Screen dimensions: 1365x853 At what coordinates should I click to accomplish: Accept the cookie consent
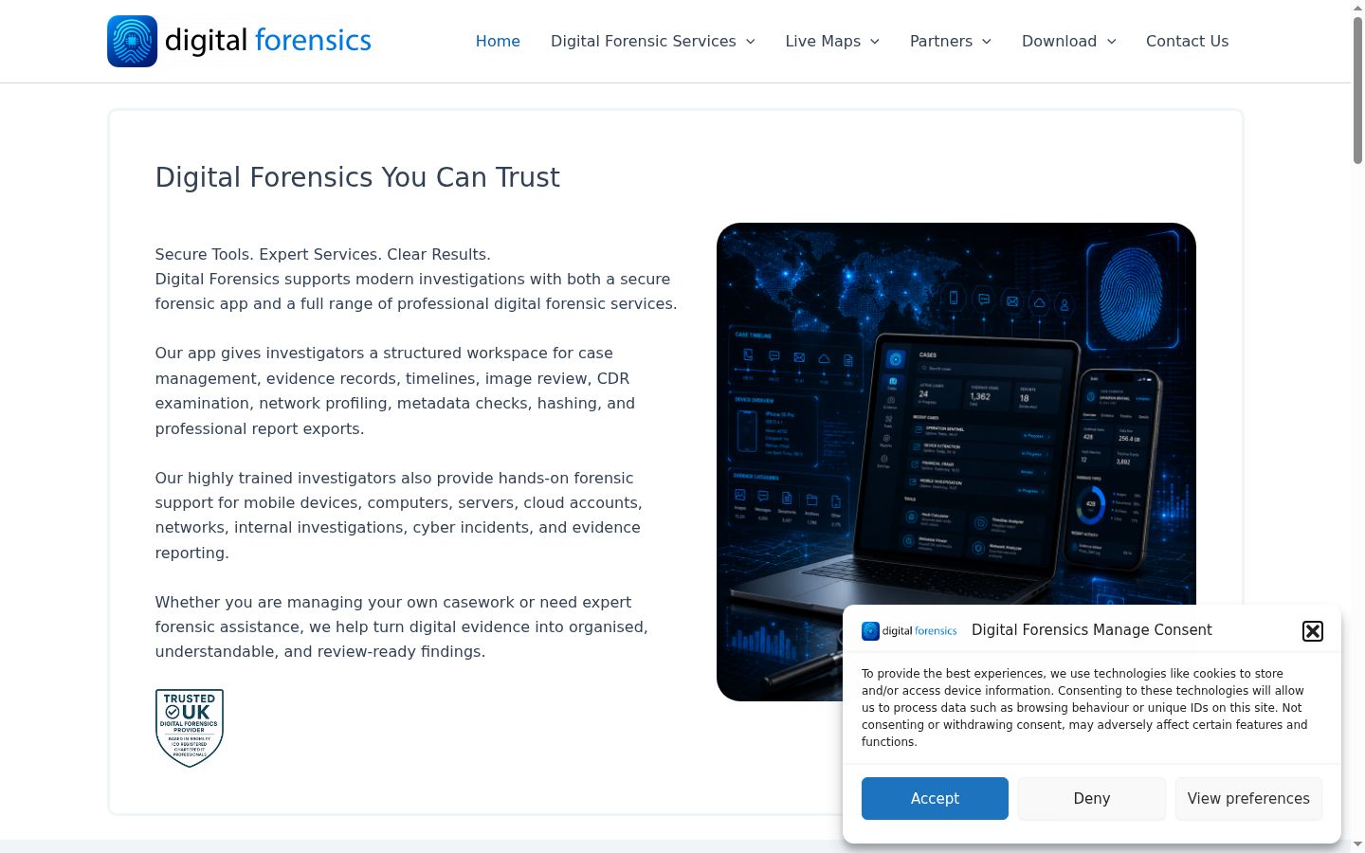point(935,798)
